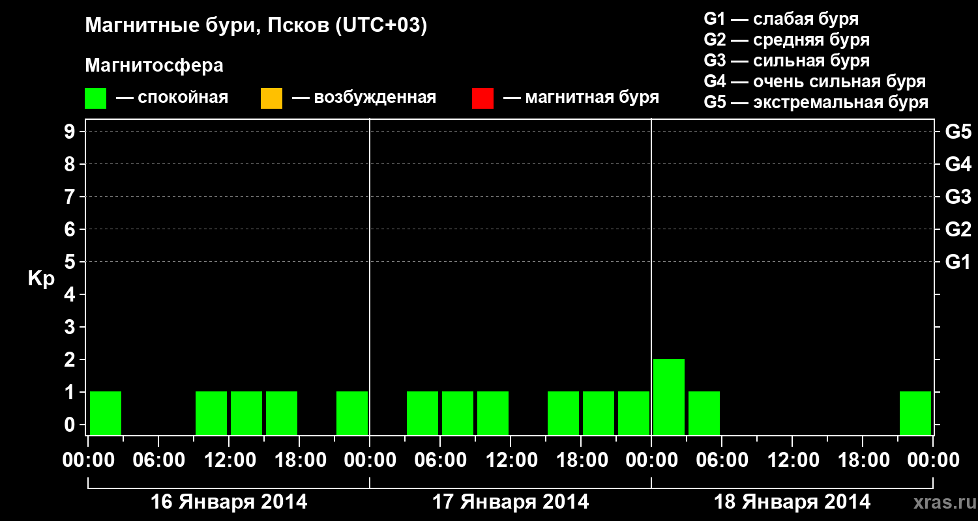Click the 16 January 09:00–12:00 green bar
This screenshot has width=978, height=521.
(x=211, y=413)
